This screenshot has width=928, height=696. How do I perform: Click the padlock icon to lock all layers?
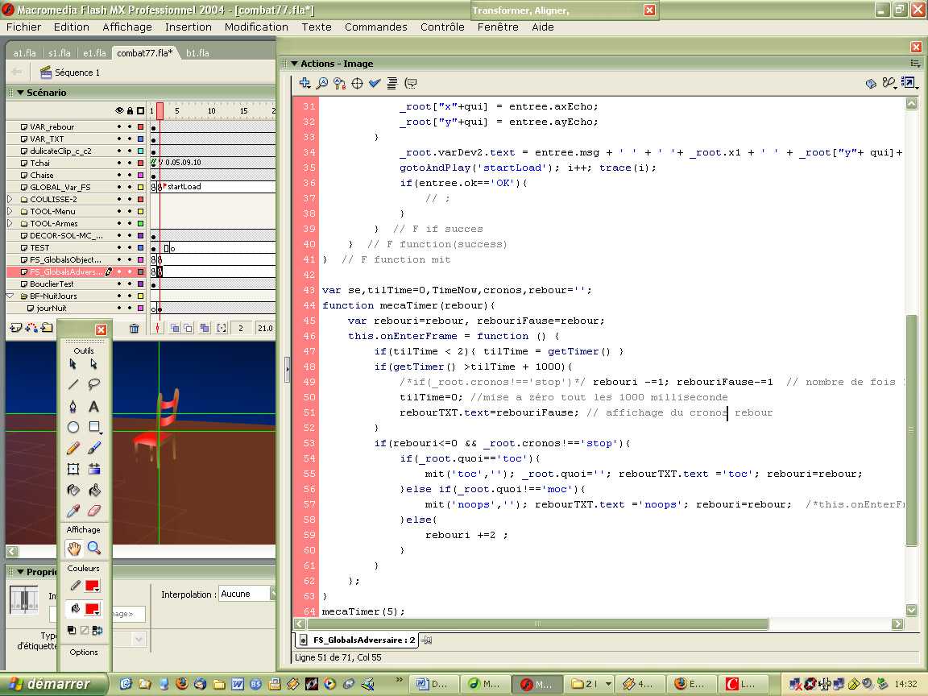130,110
